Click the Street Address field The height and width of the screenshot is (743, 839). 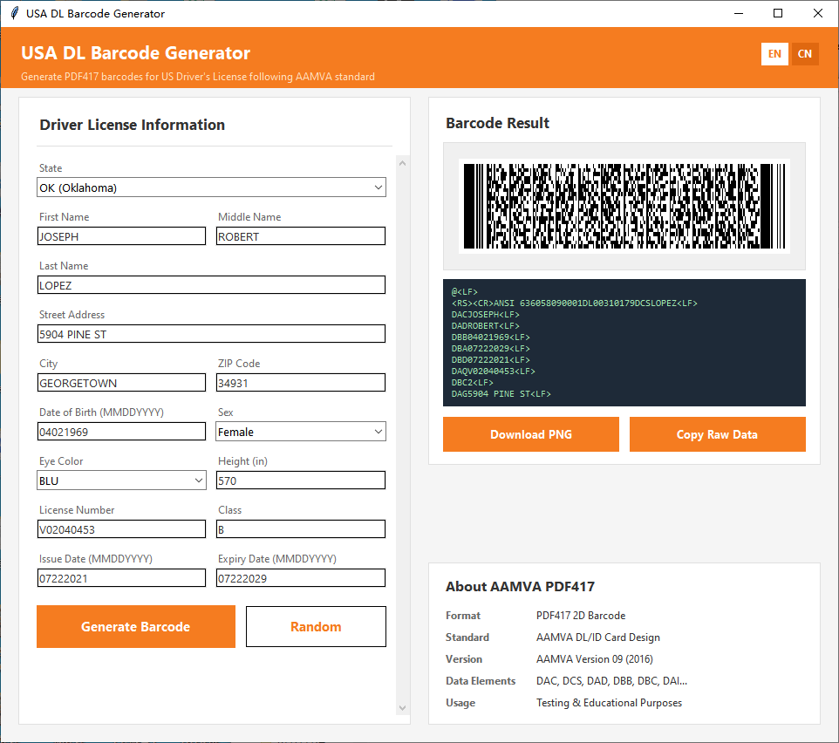pyautogui.click(x=211, y=334)
